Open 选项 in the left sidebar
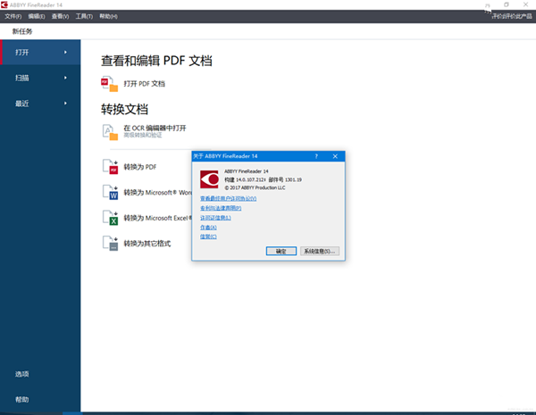Screen dimensions: 536x415 pos(21,374)
